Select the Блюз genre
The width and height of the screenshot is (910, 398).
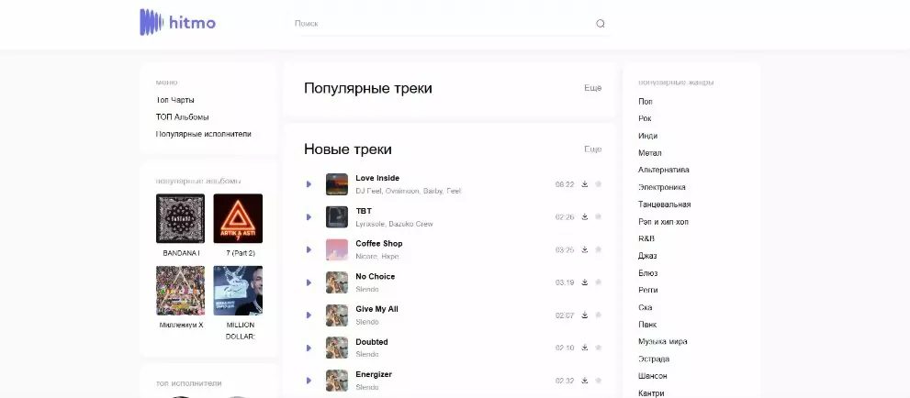tap(648, 273)
